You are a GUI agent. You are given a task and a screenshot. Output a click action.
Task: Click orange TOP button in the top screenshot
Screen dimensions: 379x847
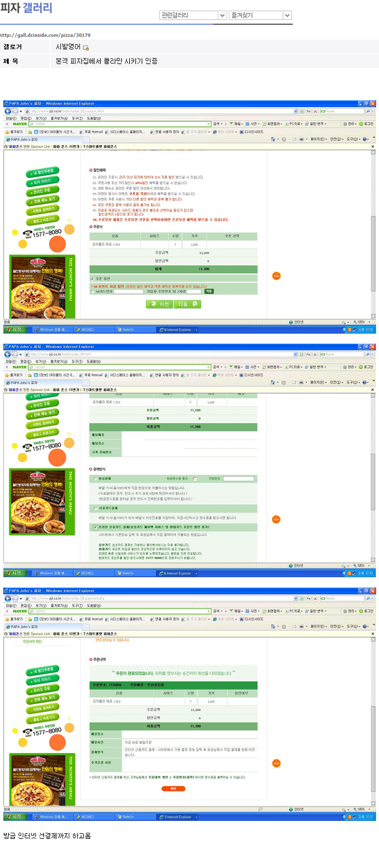click(276, 276)
